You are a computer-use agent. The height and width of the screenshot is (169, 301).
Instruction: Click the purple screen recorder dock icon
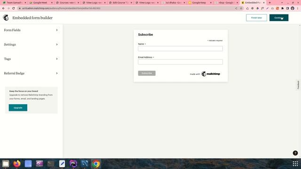[40, 164]
